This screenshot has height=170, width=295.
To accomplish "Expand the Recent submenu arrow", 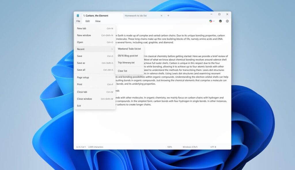I will pos(112,49).
